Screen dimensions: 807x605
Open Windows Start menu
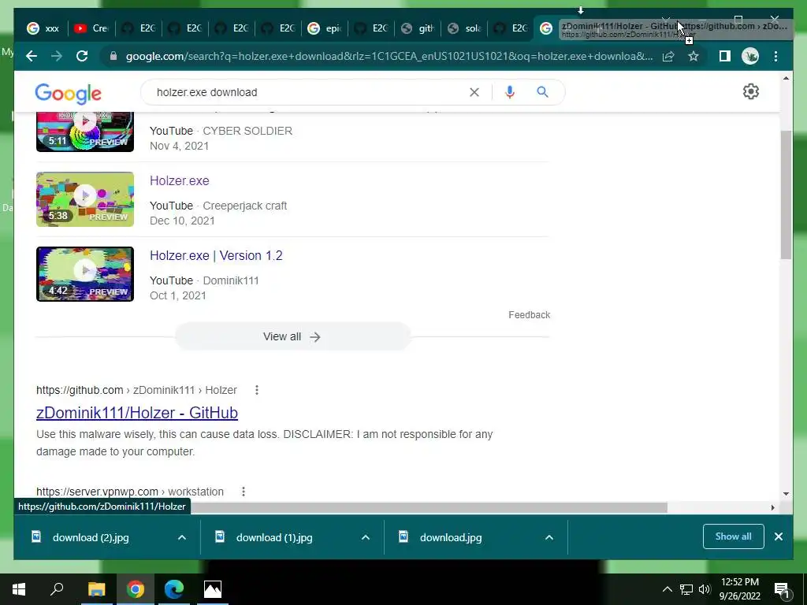[x=19, y=589]
